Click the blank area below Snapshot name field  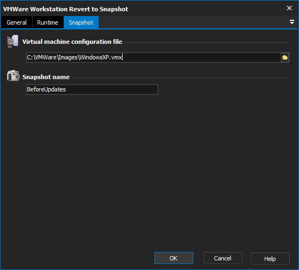coord(149,171)
